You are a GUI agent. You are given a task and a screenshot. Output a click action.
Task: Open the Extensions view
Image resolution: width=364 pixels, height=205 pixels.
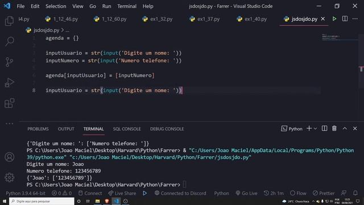(x=9, y=103)
